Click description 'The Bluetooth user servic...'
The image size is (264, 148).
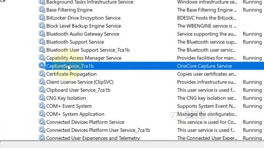point(206,50)
